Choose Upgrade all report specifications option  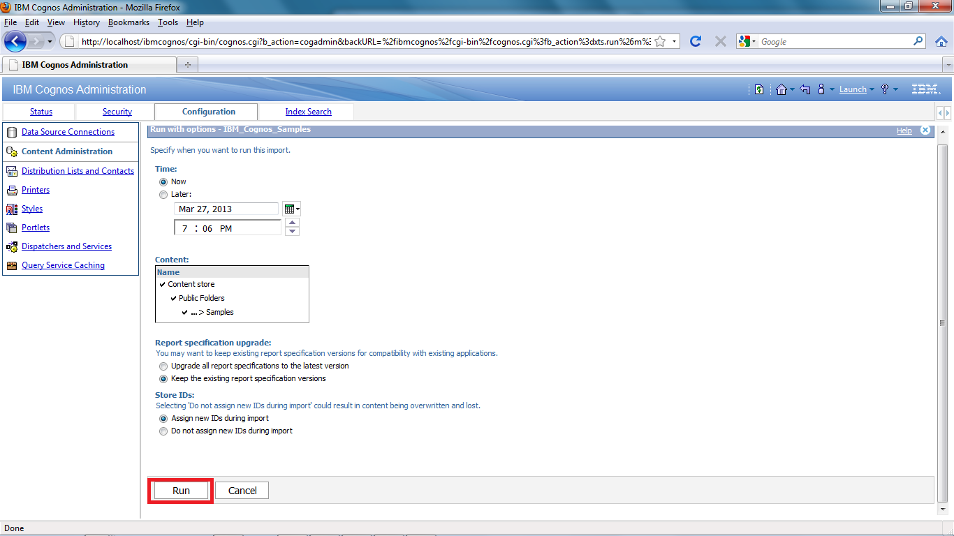click(x=163, y=366)
